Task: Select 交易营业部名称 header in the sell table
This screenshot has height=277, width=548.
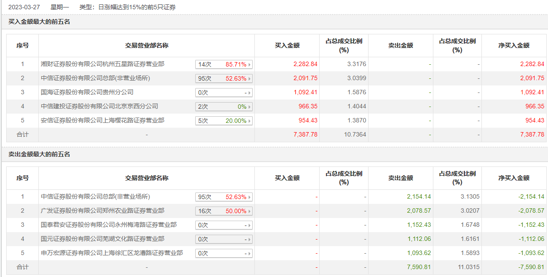Action: pos(147,178)
